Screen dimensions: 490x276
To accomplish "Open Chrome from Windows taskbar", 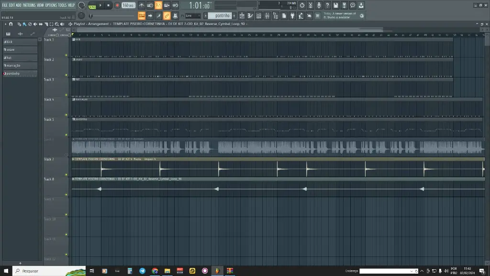I will click(155, 271).
